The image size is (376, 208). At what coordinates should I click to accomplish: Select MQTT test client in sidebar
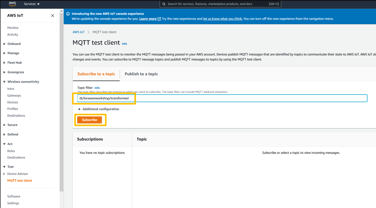tap(20, 181)
